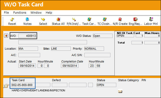161x98 pixels.
Task: Click the Select toolbar icon
Action: pos(43,19)
